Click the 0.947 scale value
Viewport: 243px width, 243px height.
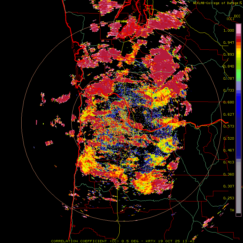click(229, 42)
